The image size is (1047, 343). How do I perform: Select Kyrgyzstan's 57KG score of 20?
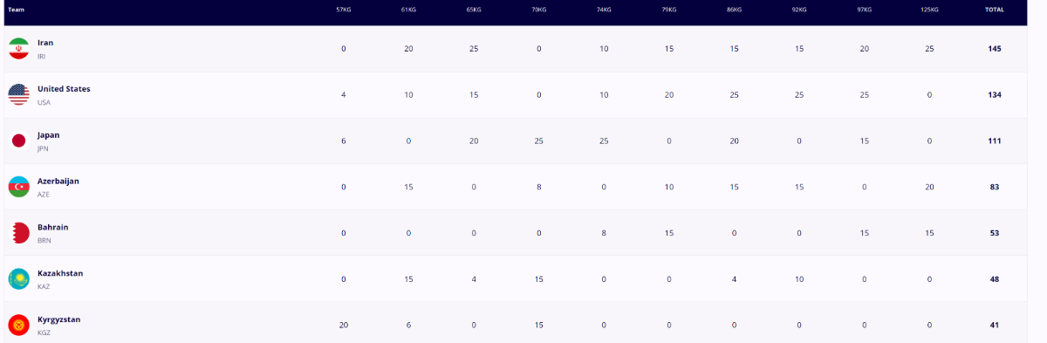[344, 326]
